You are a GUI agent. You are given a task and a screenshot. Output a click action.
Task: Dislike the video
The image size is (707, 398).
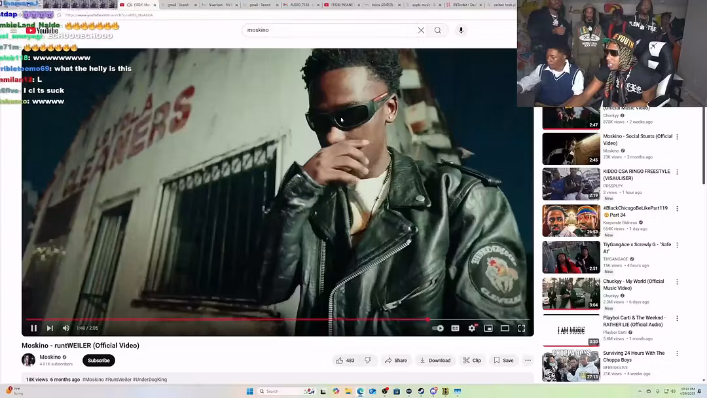[x=368, y=361]
